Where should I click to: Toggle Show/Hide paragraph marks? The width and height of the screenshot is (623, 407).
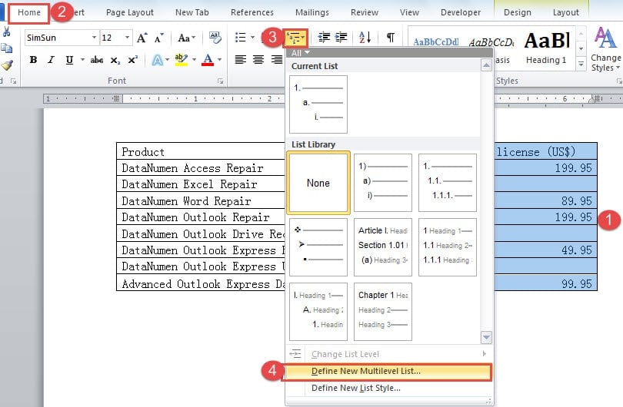click(x=391, y=38)
